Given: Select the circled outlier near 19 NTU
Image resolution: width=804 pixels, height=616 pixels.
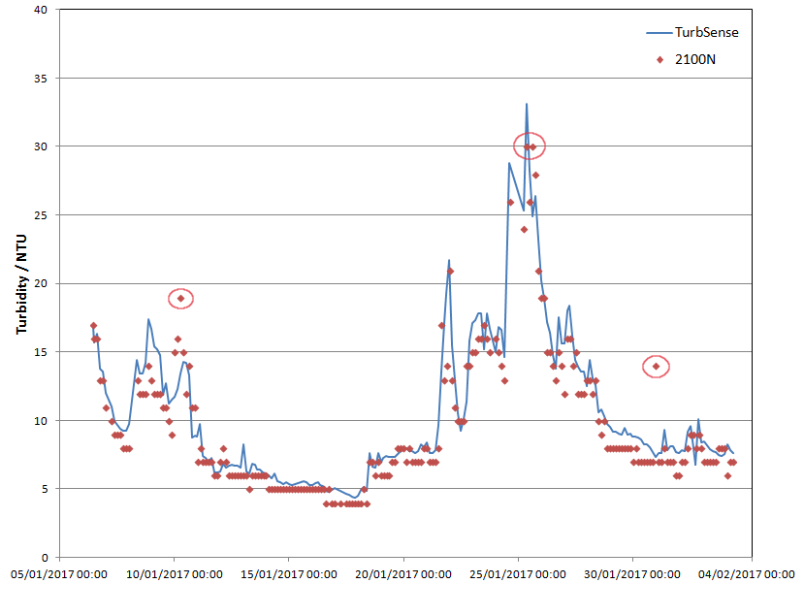Looking at the screenshot, I should (180, 298).
